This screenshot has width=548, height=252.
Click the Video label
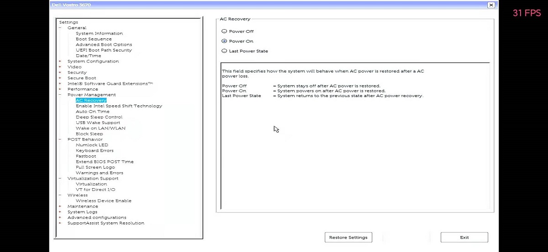click(74, 67)
